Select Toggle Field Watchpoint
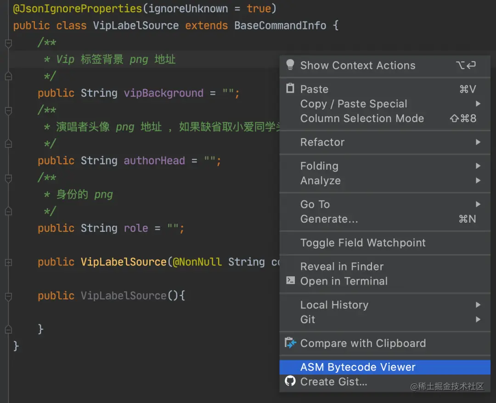Image resolution: width=496 pixels, height=403 pixels. coord(385,243)
